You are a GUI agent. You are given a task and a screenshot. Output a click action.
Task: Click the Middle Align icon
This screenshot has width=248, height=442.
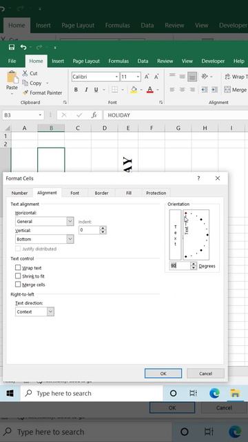pyautogui.click(x=182, y=76)
